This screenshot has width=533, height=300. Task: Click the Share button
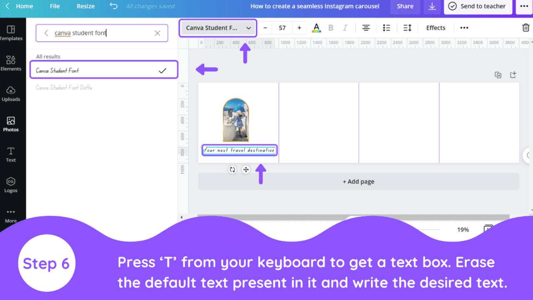(x=405, y=6)
